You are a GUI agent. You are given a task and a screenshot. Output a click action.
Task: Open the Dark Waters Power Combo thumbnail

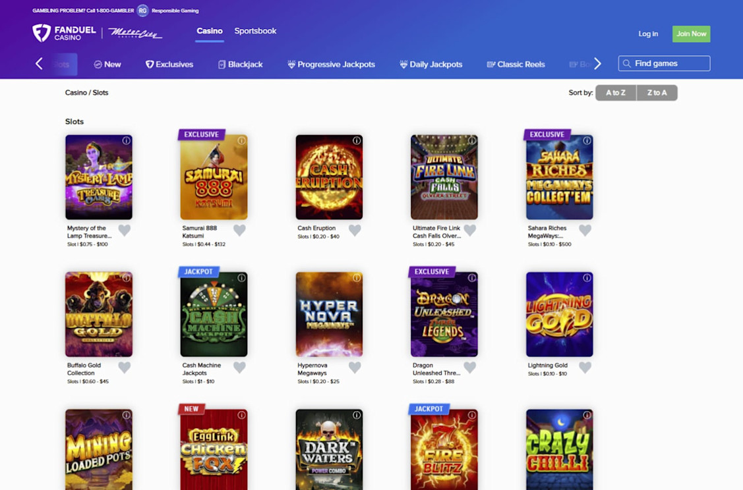coord(330,450)
